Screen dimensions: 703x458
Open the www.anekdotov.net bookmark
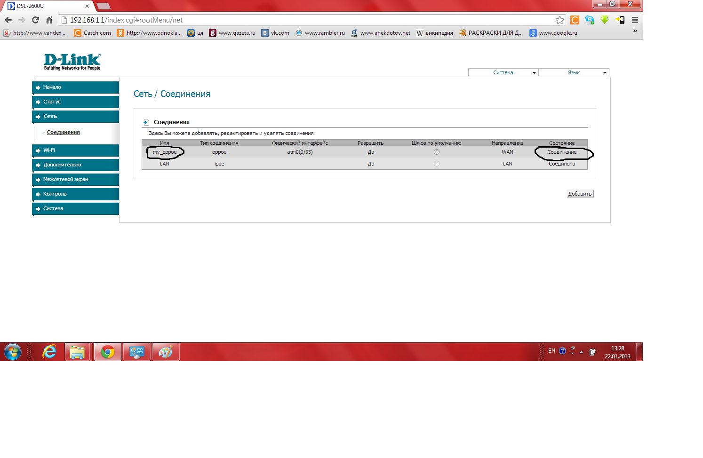pyautogui.click(x=381, y=33)
